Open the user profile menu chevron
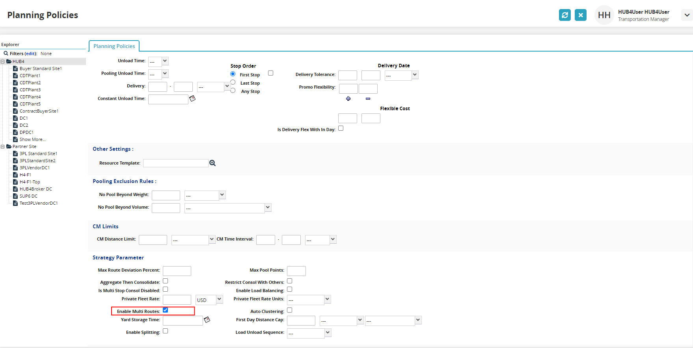The width and height of the screenshot is (693, 348). pos(687,15)
